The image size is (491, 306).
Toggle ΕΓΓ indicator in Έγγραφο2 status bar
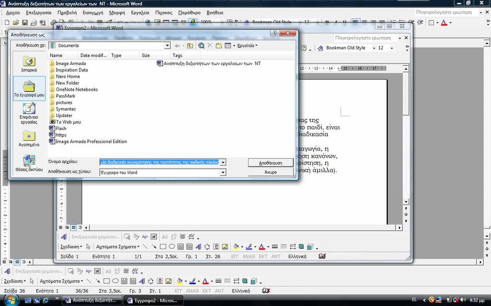pos(234,256)
